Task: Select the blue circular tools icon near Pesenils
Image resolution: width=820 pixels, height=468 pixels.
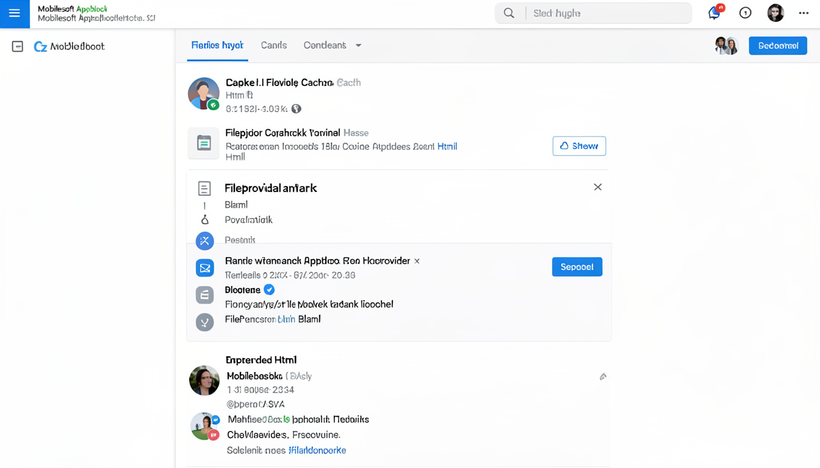Action: click(204, 241)
